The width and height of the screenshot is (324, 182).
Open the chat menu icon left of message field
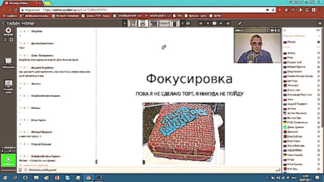click(20, 170)
